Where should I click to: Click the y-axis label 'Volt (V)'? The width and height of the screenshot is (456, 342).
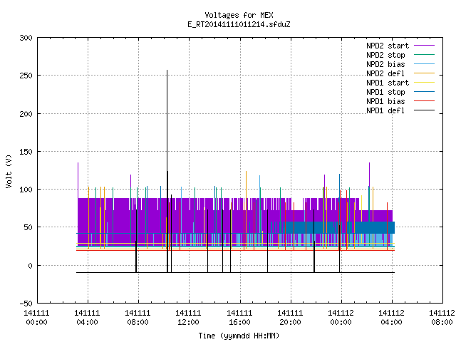point(9,171)
